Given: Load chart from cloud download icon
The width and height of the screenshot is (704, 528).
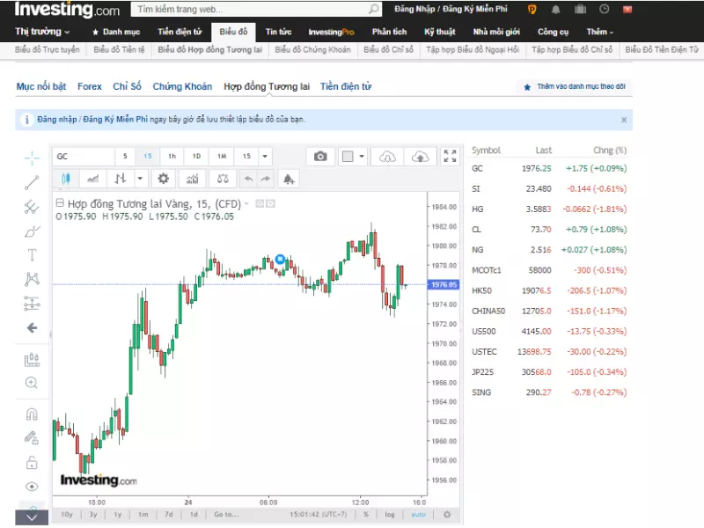Looking at the screenshot, I should [x=387, y=157].
